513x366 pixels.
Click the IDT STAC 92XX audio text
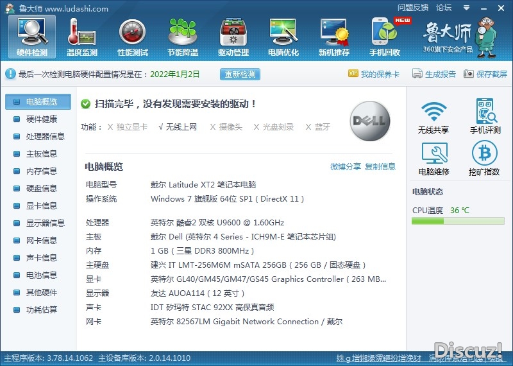(212, 308)
